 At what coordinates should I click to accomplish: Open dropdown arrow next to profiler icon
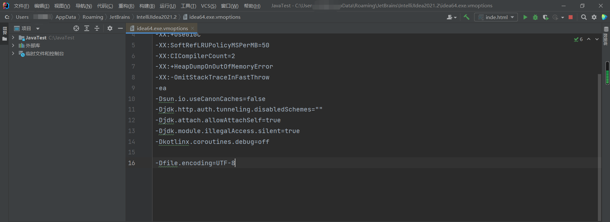click(x=563, y=17)
